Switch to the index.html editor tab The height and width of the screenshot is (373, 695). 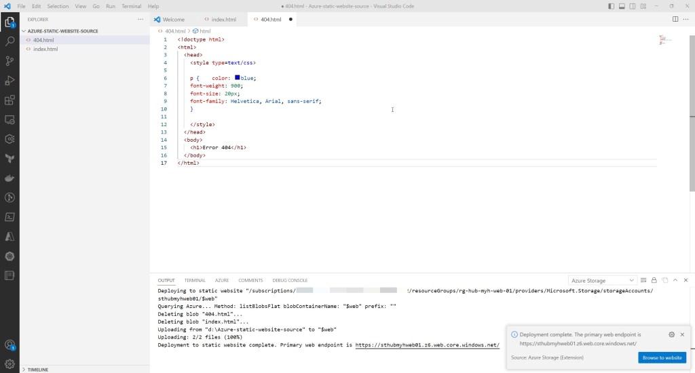coord(221,19)
